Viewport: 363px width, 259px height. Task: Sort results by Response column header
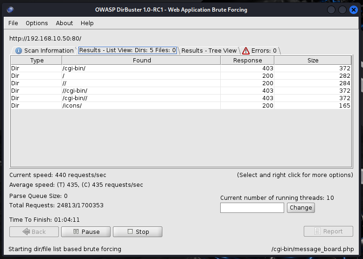click(247, 60)
